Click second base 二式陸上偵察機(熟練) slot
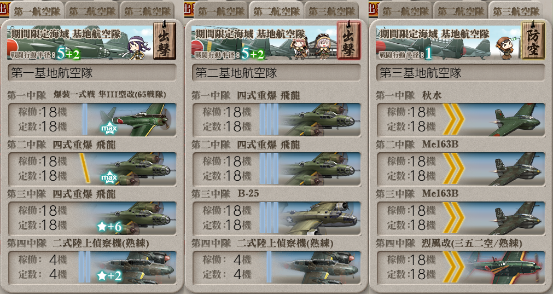 pyautogui.click(x=276, y=268)
